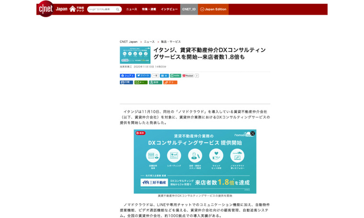The width and height of the screenshot is (364, 218).
Task: Open the インタビュー menu item
Action: pyautogui.click(x=169, y=9)
